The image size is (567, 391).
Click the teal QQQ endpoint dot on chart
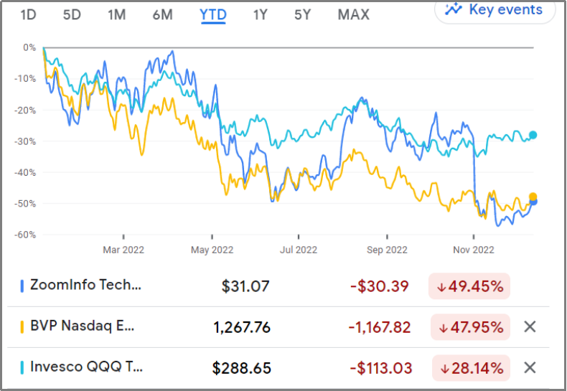coord(533,135)
